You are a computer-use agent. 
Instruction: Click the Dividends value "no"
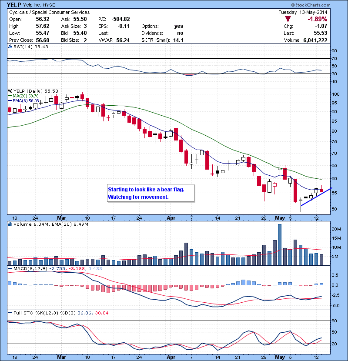[180, 33]
